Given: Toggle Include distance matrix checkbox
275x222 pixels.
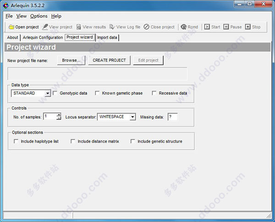Looking at the screenshot, I should pyautogui.click(x=73, y=141).
